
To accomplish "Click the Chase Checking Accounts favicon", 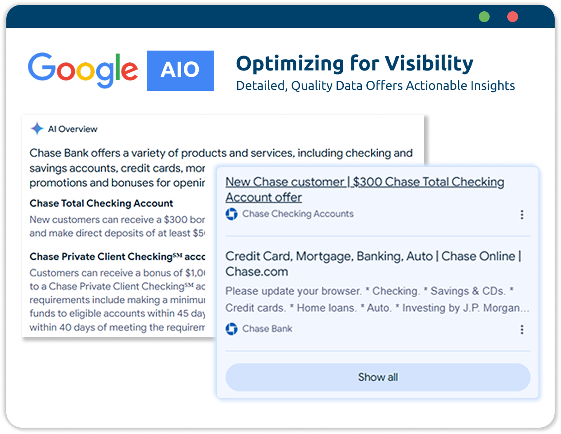I will (x=231, y=214).
